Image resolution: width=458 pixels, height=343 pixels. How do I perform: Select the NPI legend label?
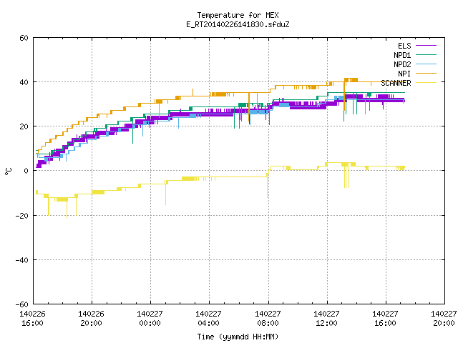tap(404, 74)
